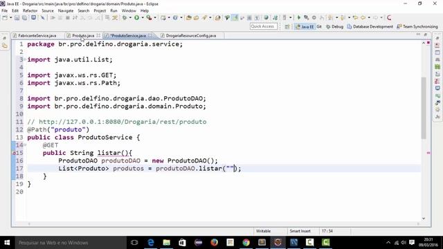The width and height of the screenshot is (443, 249).
Task: Click the Back navigation yellow arrow
Action: pyautogui.click(x=363, y=18)
